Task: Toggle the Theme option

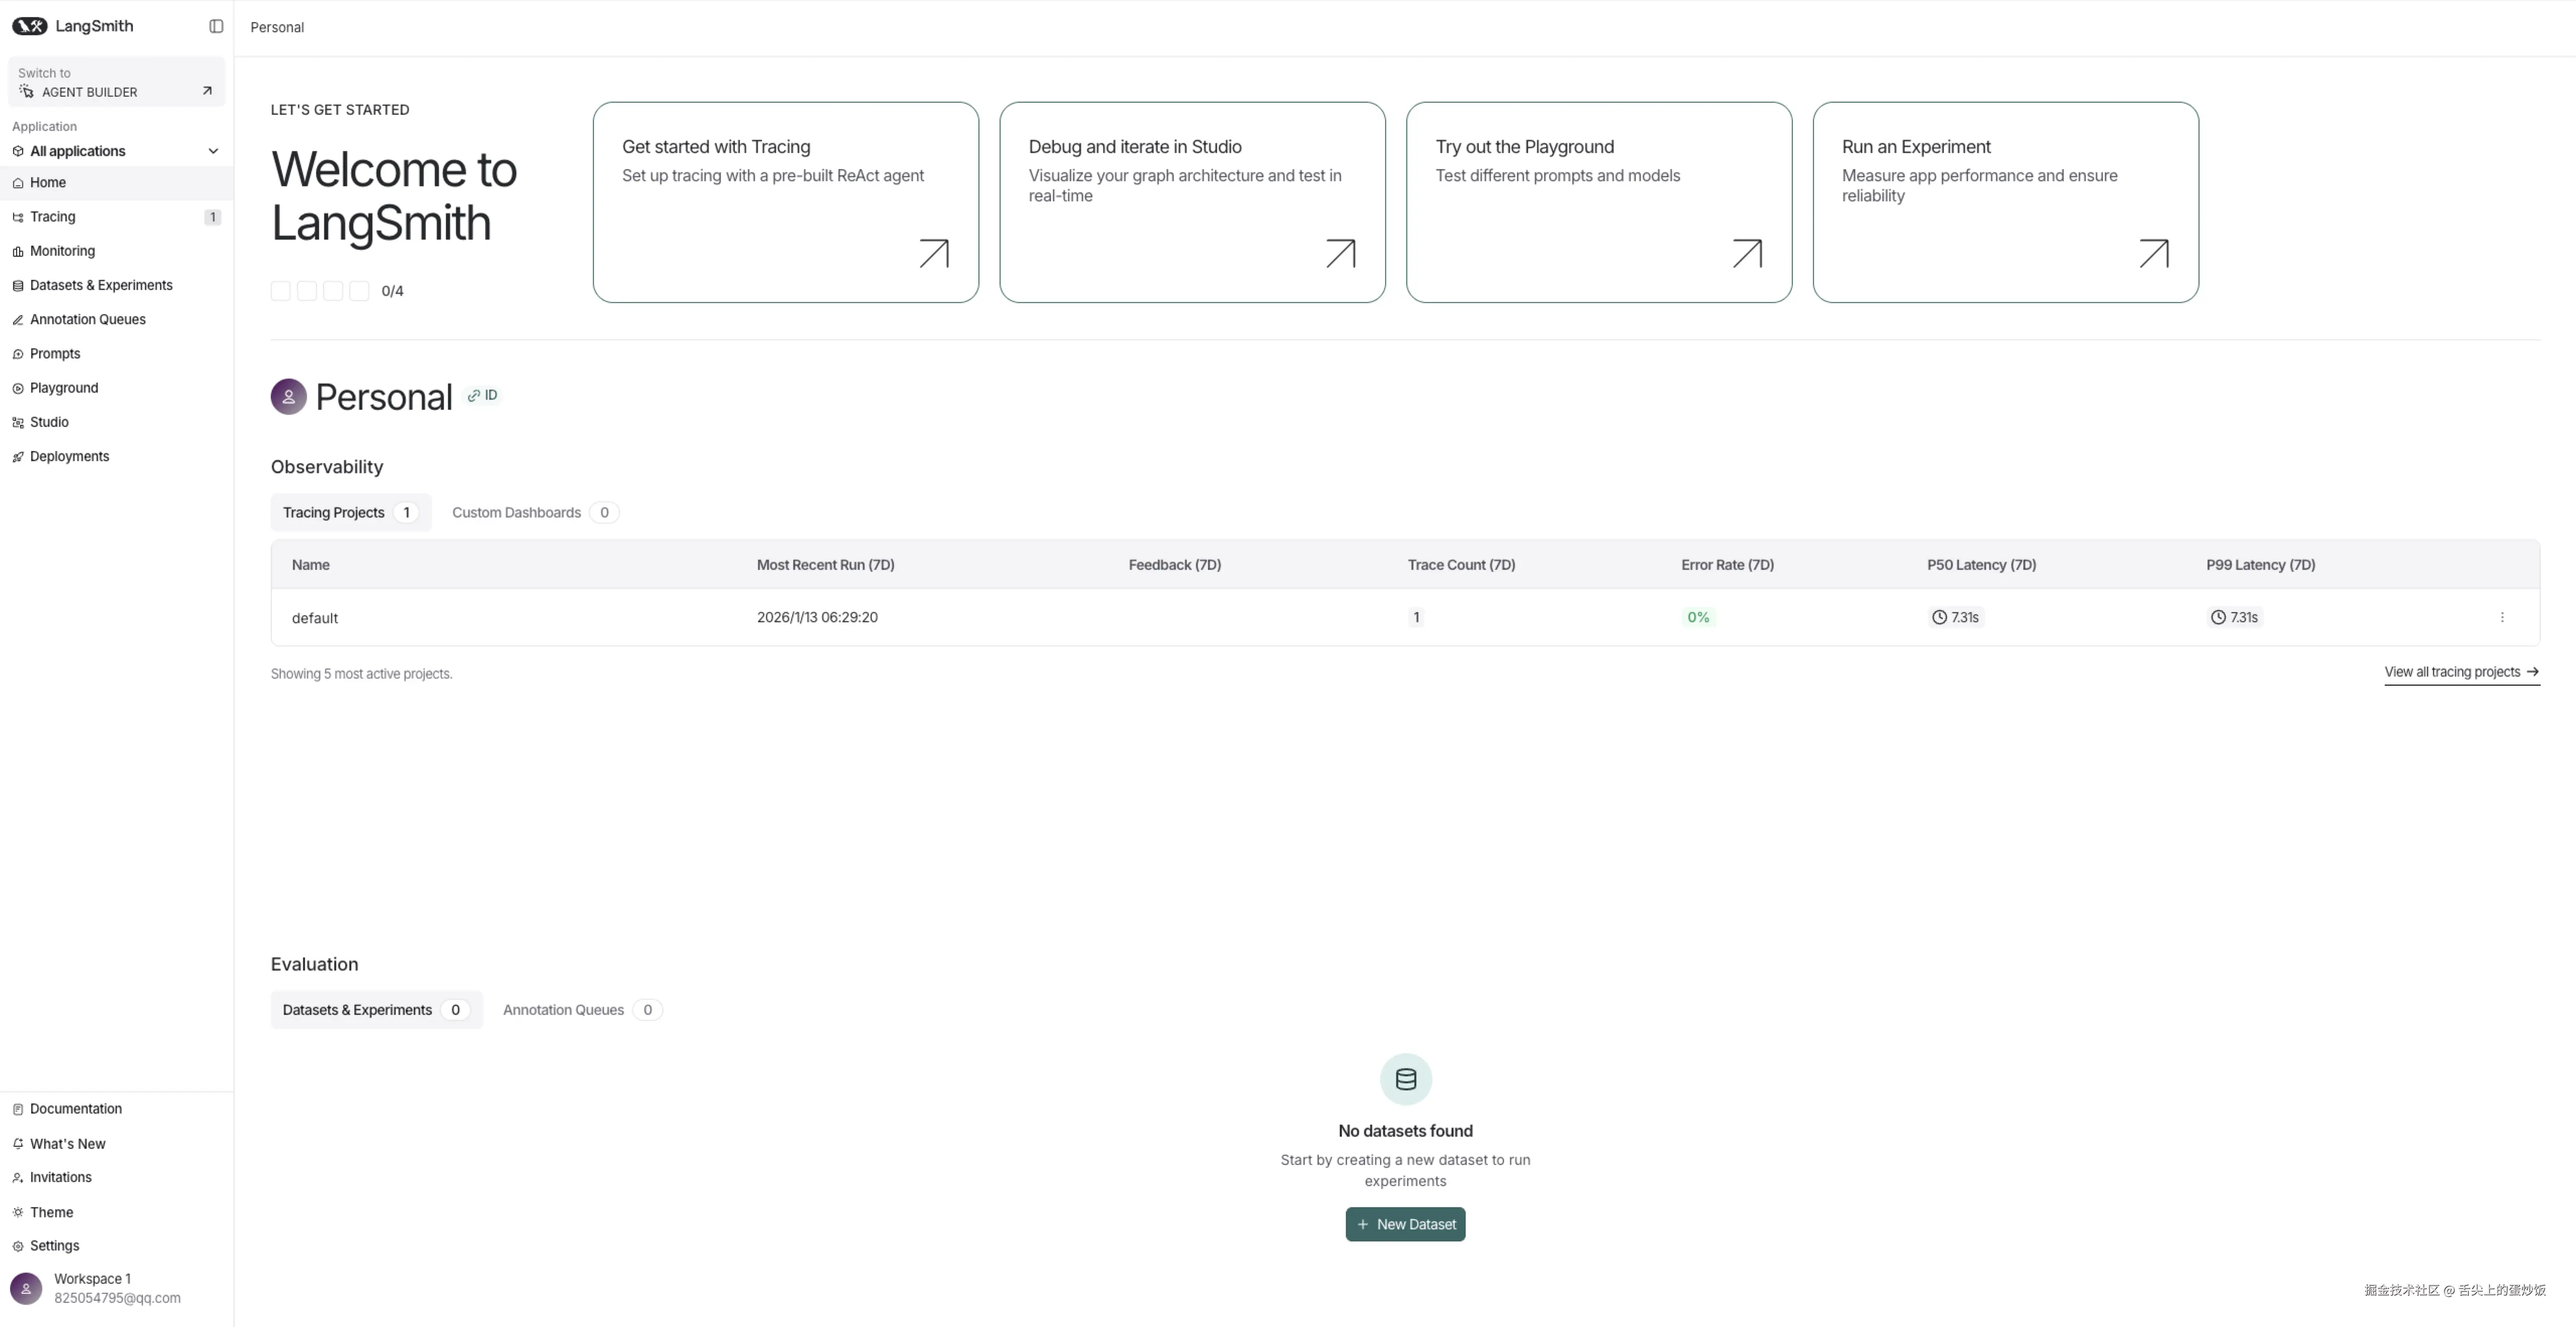Action: 51,1212
